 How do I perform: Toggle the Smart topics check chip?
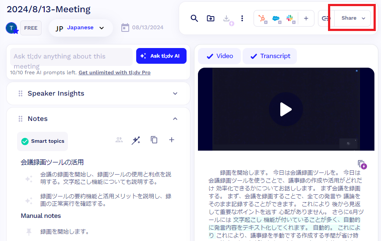coord(42,141)
